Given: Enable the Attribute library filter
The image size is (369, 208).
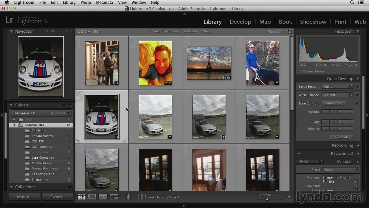Looking at the screenshot, I should [171, 31].
